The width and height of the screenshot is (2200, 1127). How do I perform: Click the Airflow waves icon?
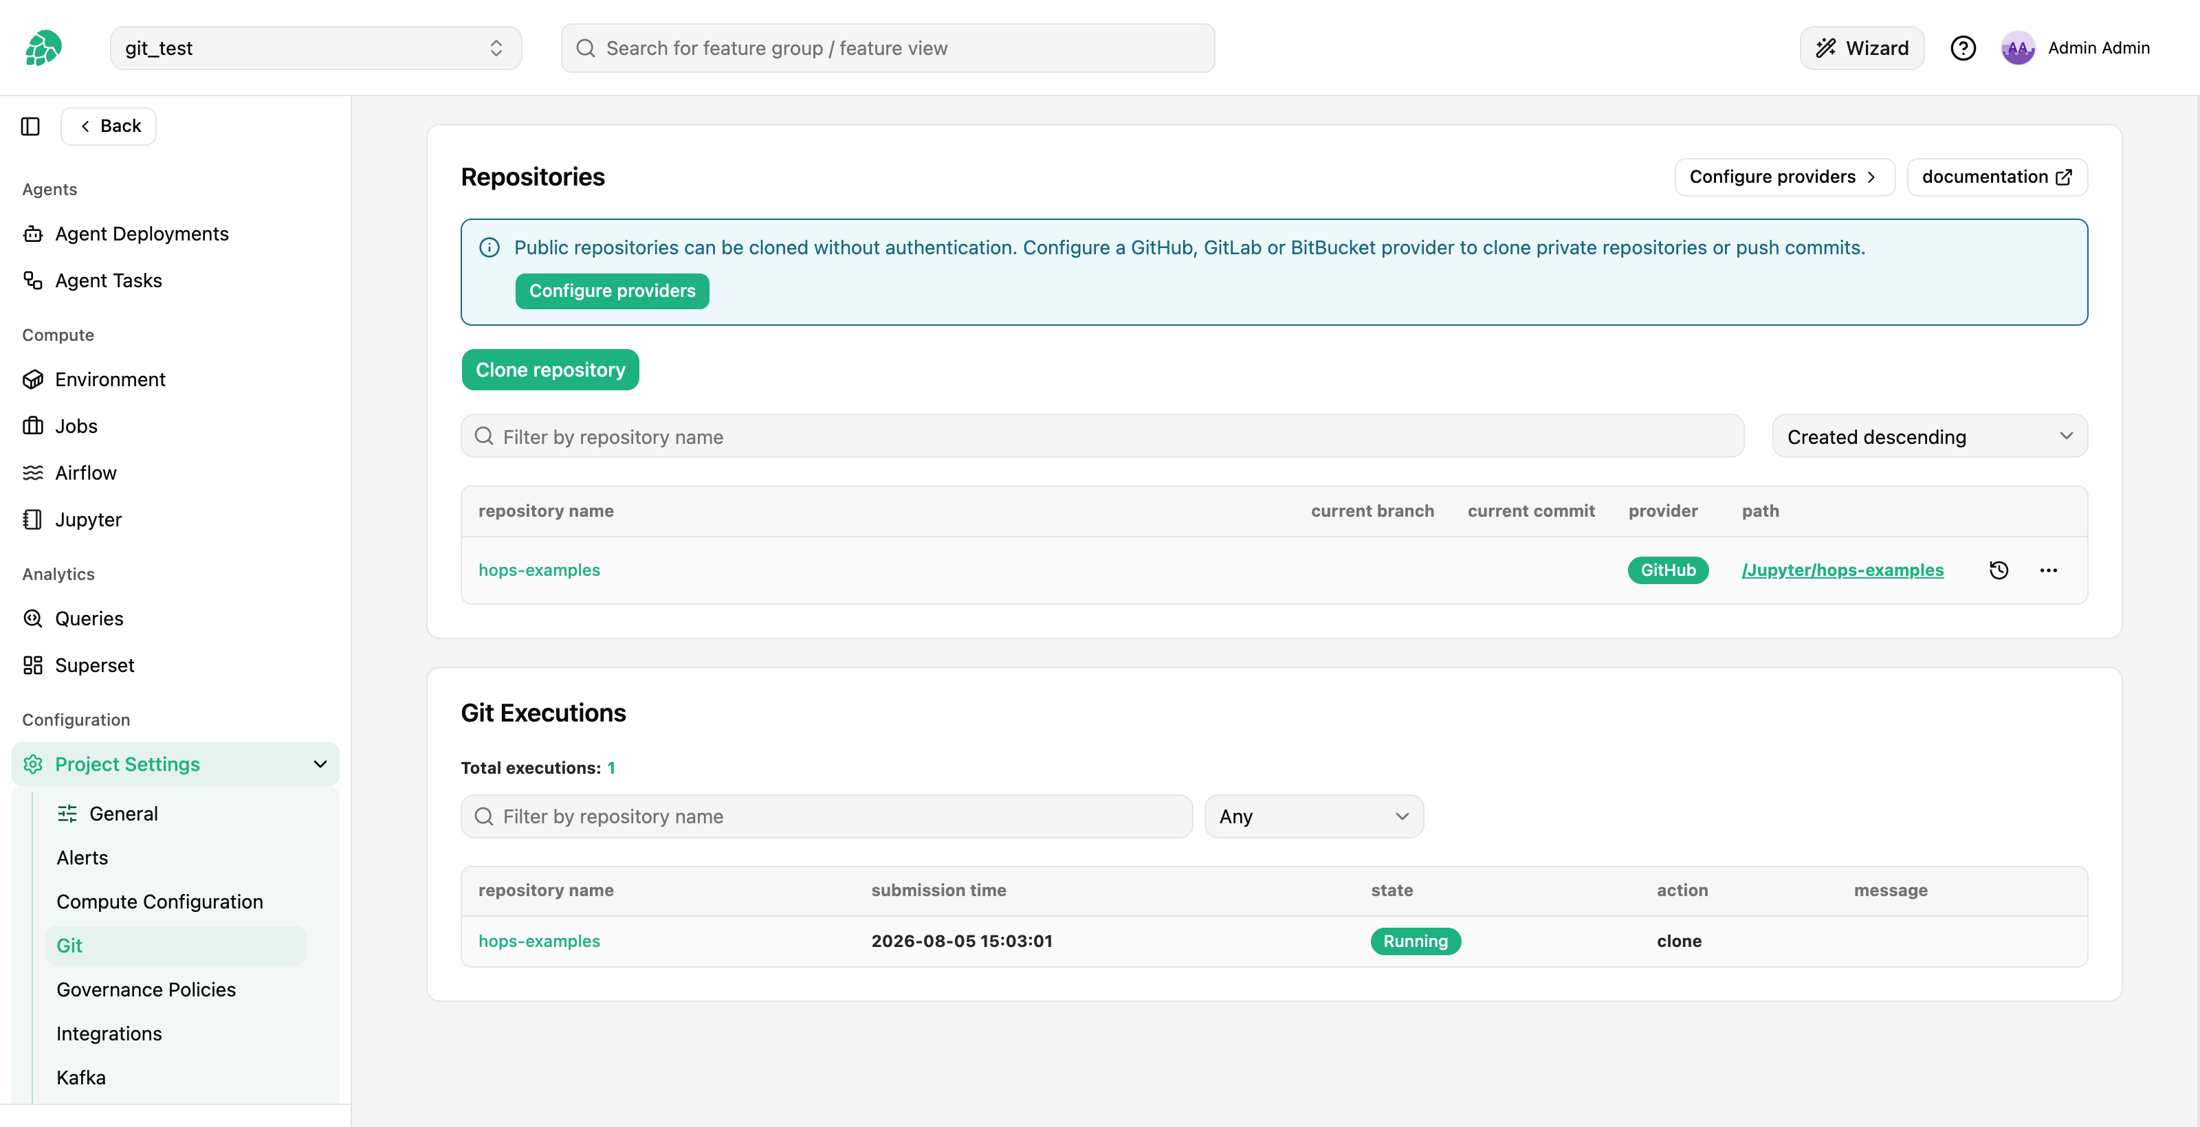pos(33,473)
